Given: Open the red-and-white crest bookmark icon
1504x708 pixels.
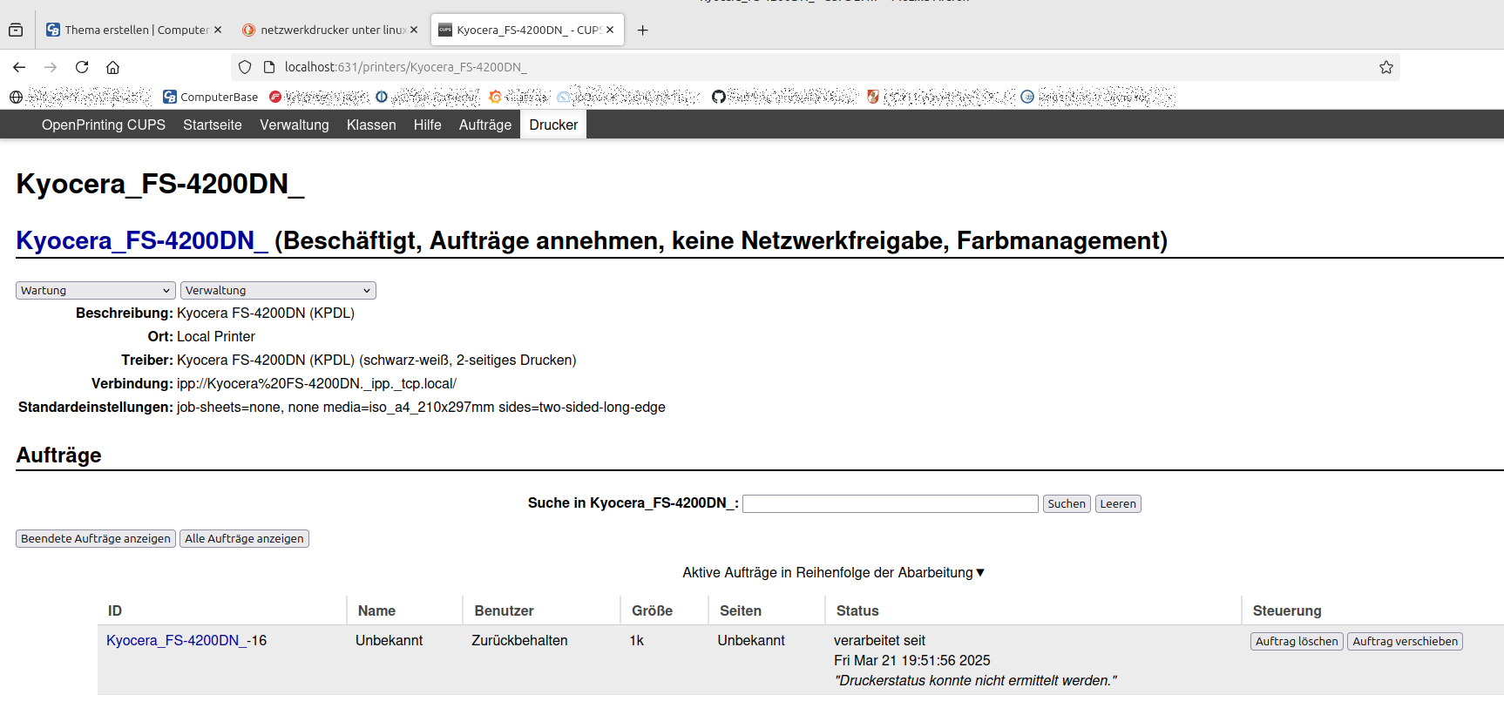Looking at the screenshot, I should click(872, 97).
